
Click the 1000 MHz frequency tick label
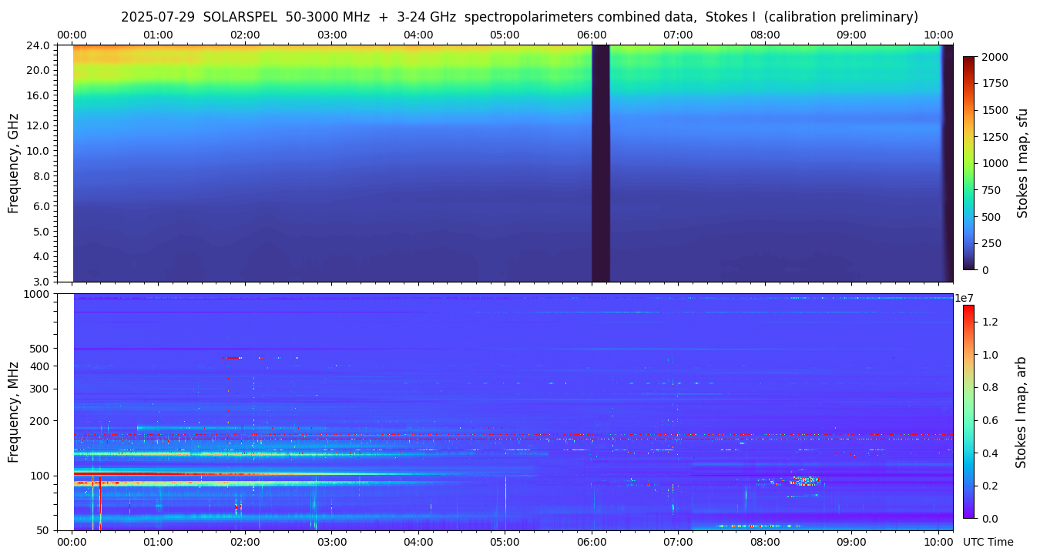(38, 294)
